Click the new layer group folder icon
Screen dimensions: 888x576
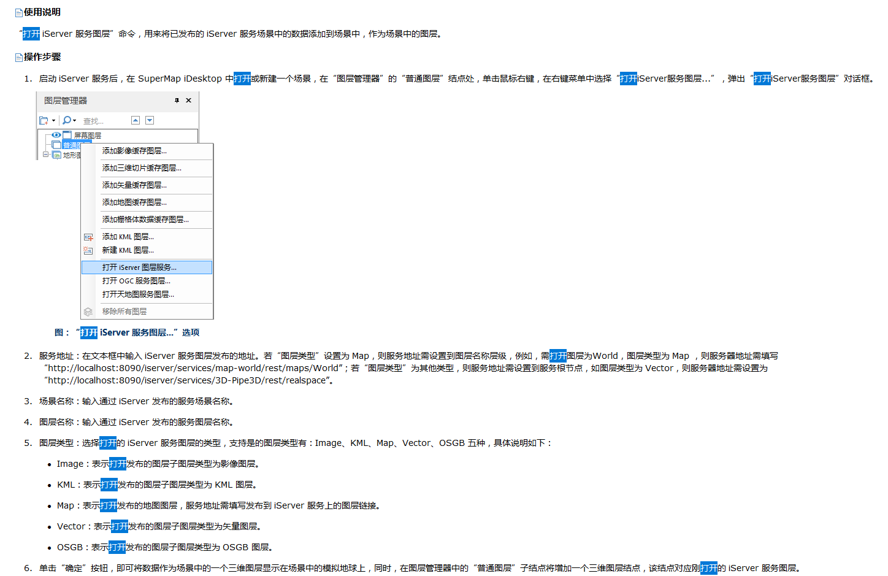click(44, 120)
